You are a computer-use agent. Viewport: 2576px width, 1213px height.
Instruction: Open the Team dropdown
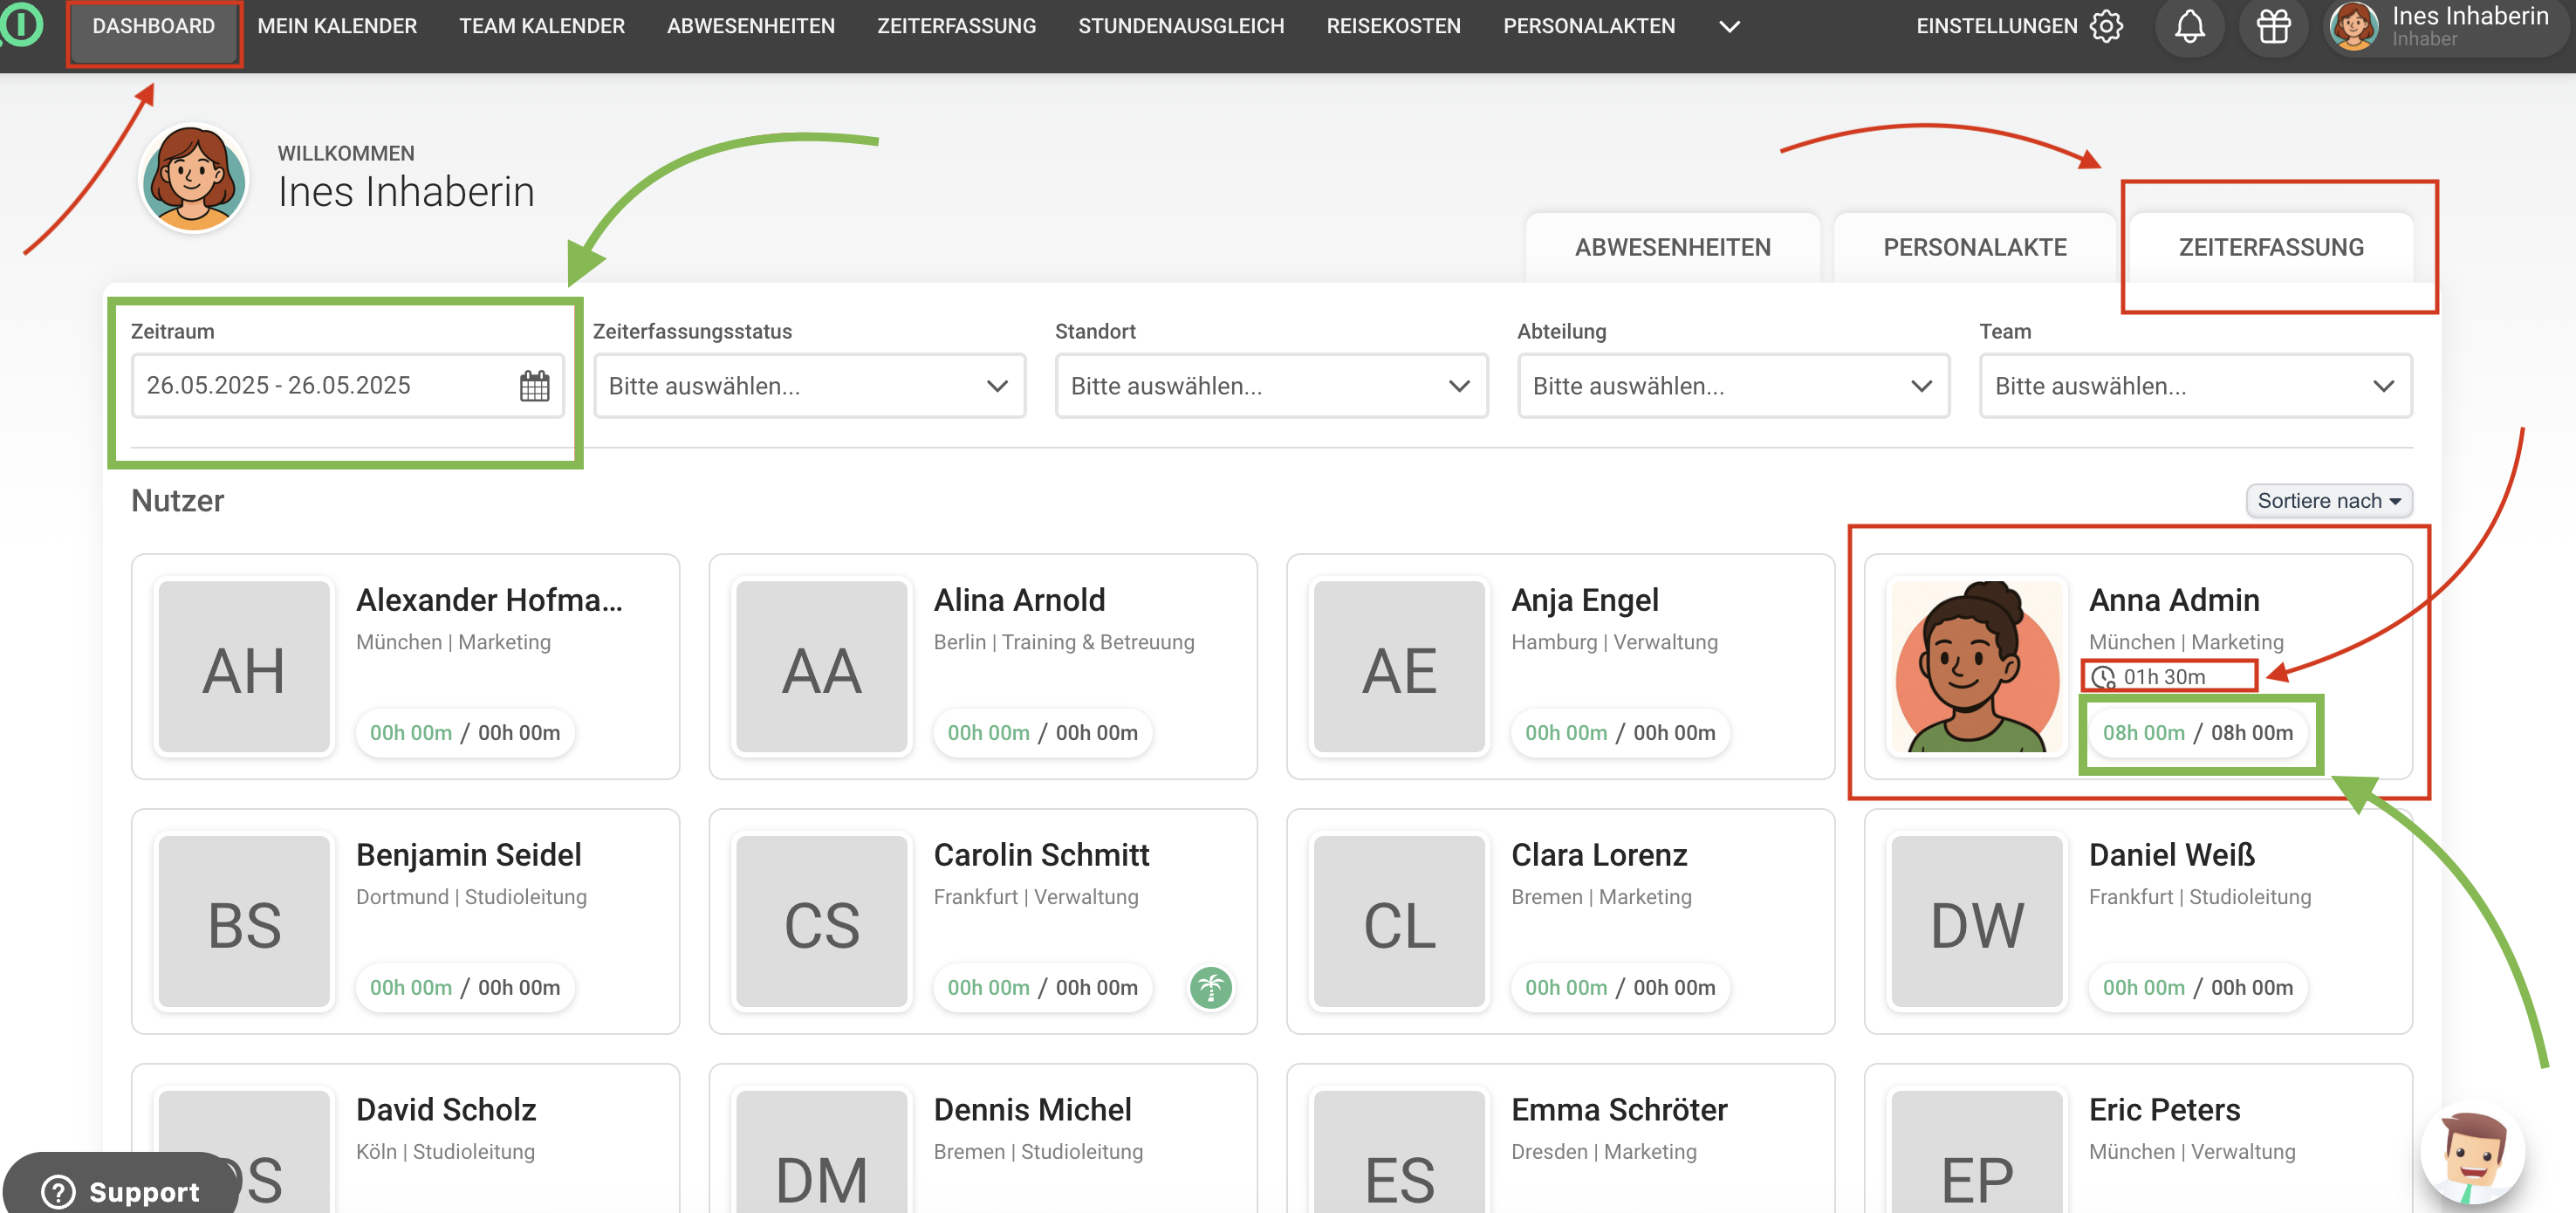pos(2195,386)
